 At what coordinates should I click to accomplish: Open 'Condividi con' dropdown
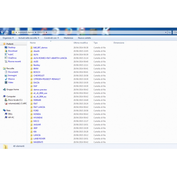click(x=51, y=38)
